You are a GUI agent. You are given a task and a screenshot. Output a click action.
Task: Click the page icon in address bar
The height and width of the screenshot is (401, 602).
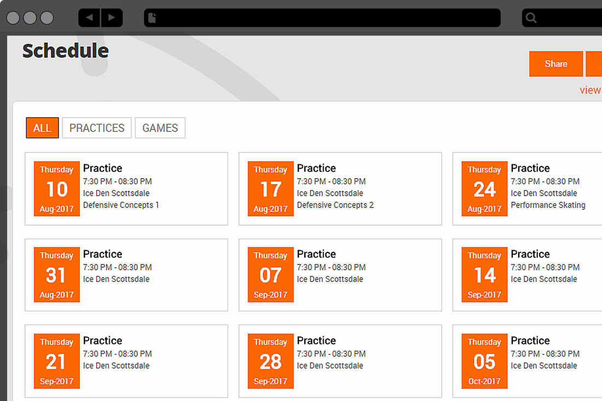(153, 18)
